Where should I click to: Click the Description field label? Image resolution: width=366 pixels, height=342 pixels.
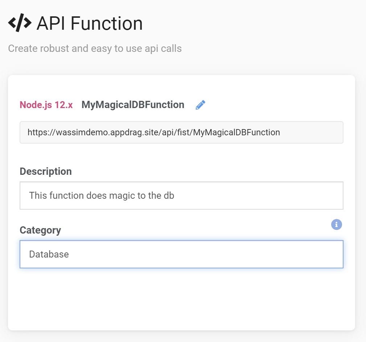pyautogui.click(x=46, y=171)
